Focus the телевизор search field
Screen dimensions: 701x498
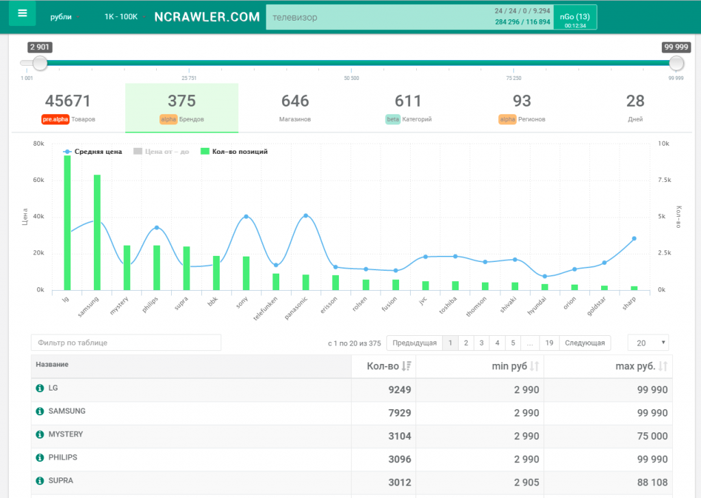[409, 17]
